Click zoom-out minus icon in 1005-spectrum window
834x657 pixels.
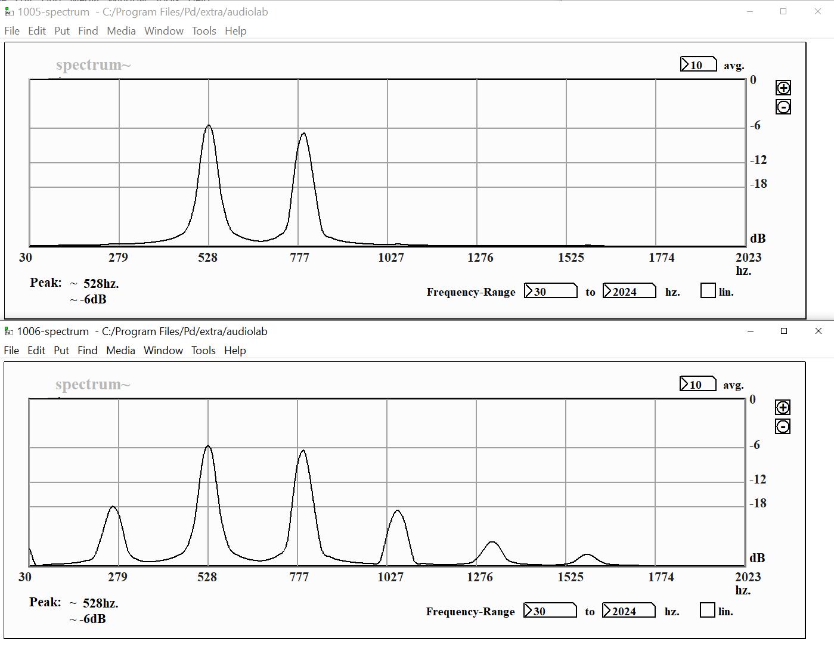(x=783, y=107)
